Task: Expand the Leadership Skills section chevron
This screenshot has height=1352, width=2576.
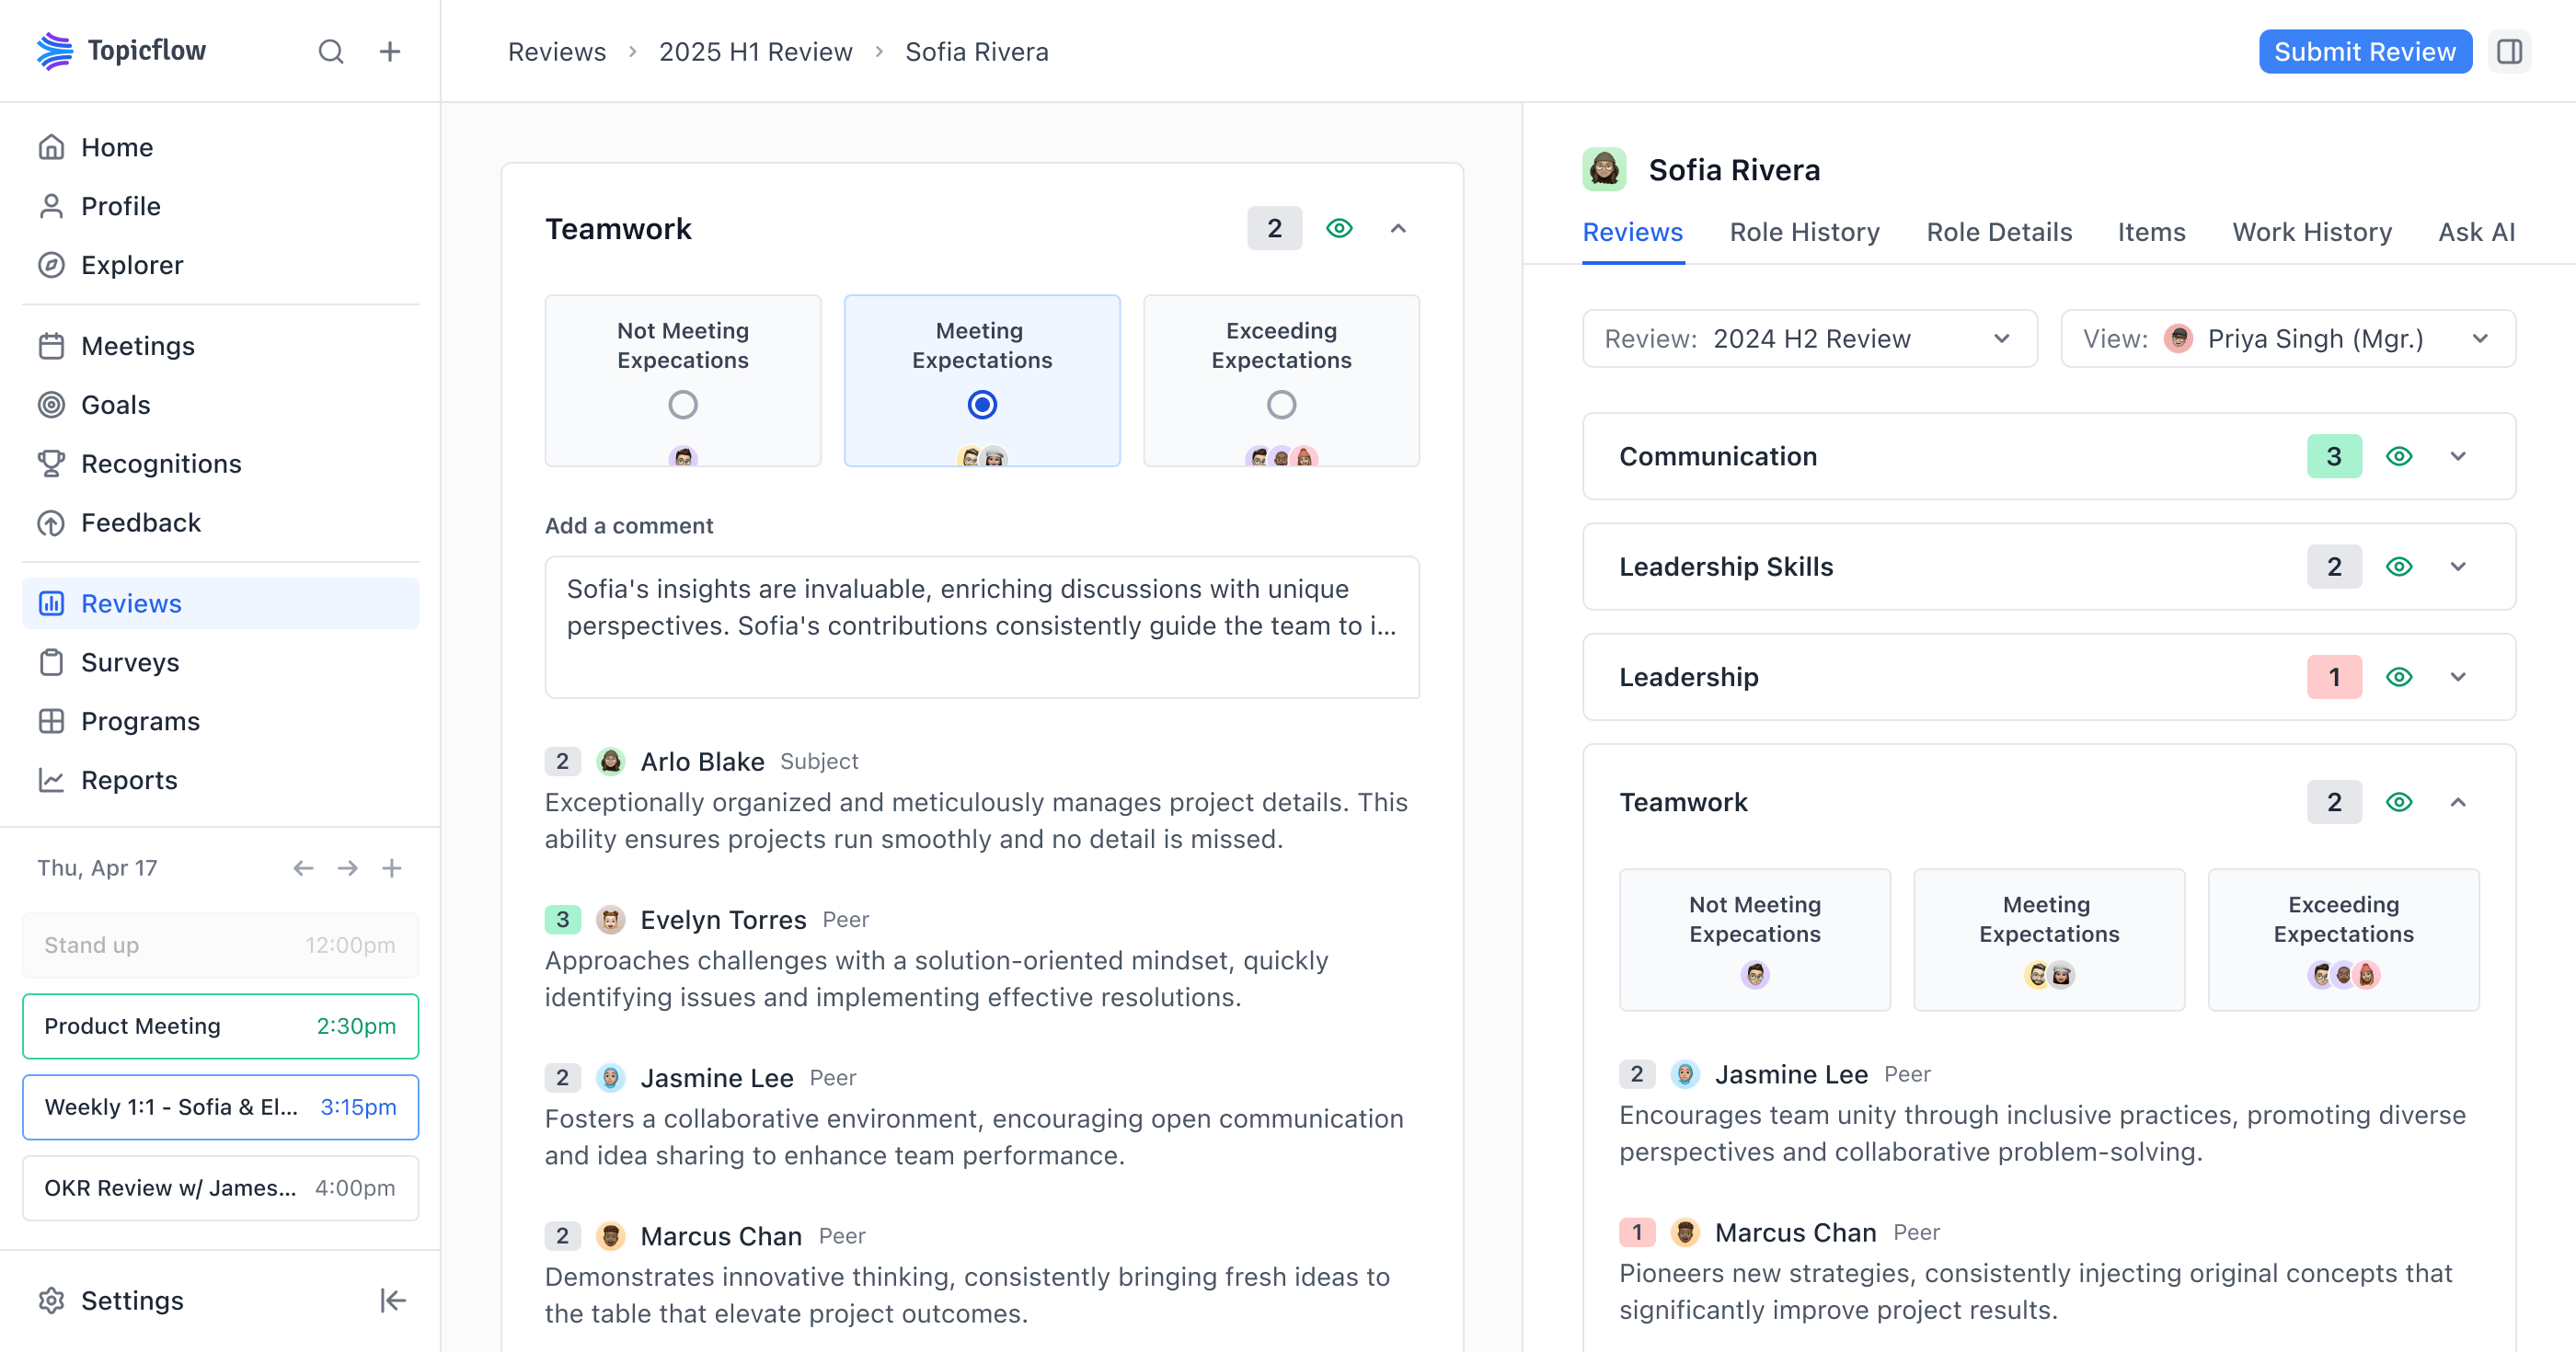Action: [2458, 567]
